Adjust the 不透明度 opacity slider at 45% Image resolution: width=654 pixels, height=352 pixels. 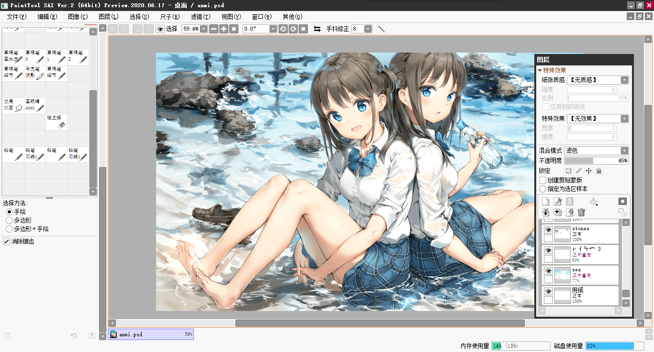coord(597,161)
